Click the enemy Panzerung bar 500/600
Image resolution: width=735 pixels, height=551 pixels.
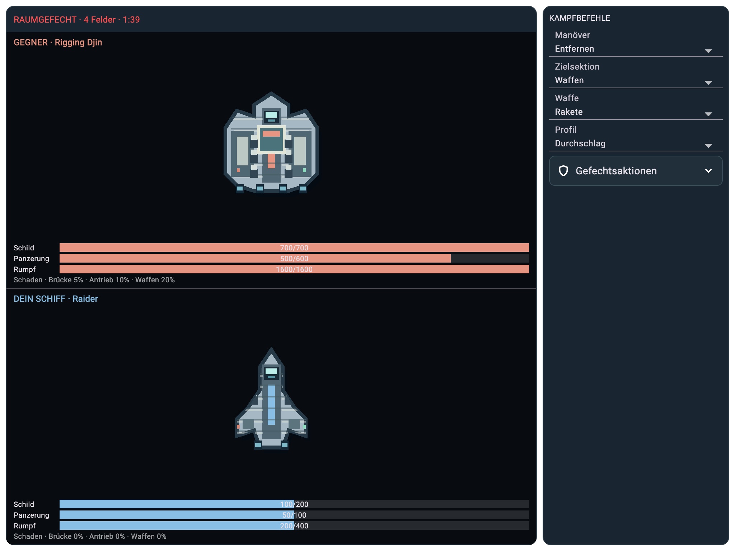click(294, 258)
